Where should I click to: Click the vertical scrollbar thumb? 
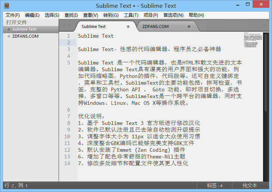[266, 73]
